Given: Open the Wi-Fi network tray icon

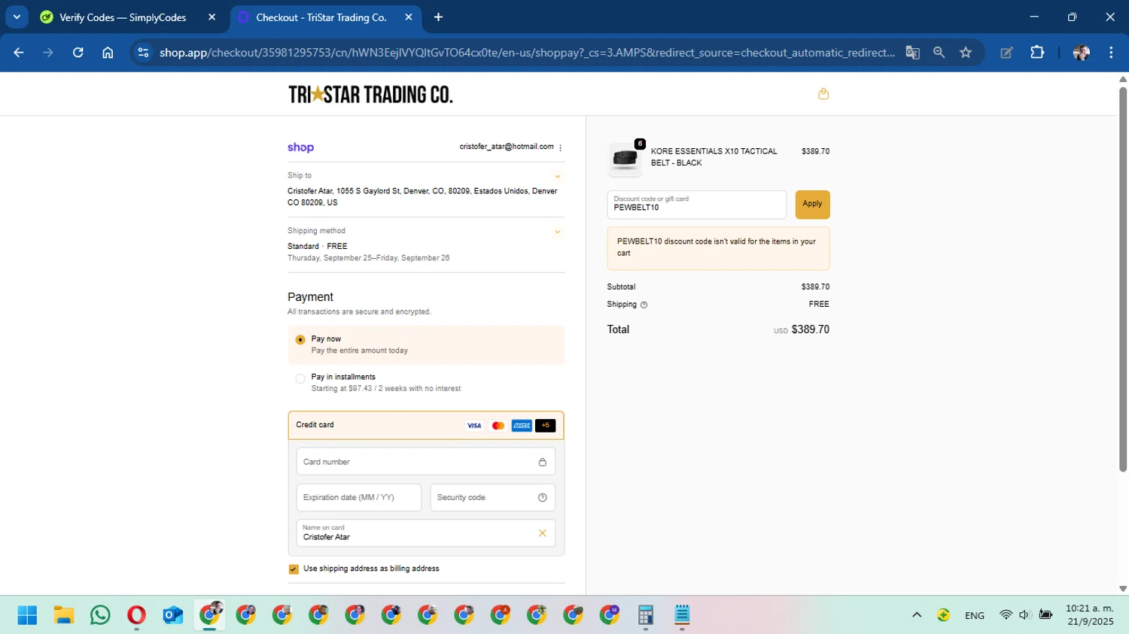Looking at the screenshot, I should pyautogui.click(x=1006, y=615).
